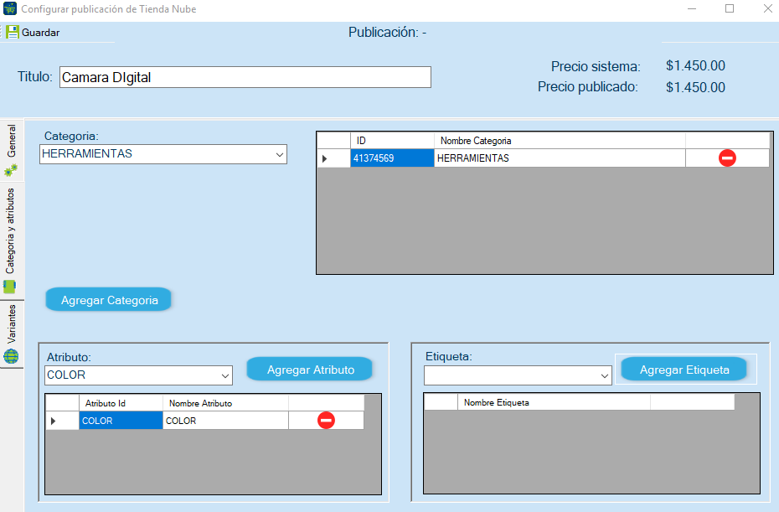Delete the COLOR attribute row
Image resolution: width=779 pixels, height=512 pixels.
326,421
